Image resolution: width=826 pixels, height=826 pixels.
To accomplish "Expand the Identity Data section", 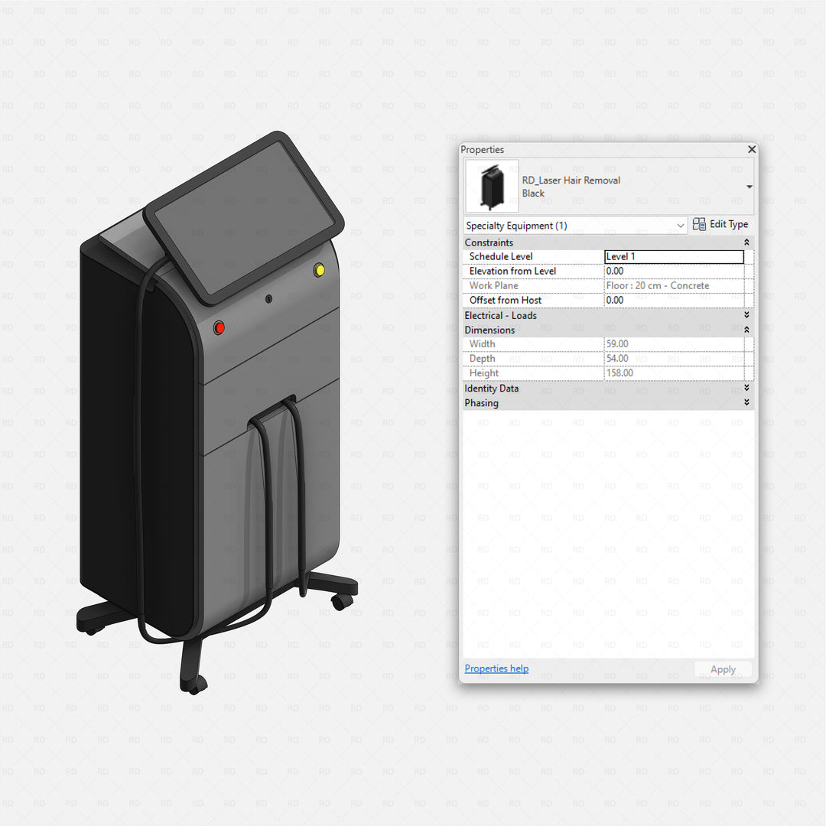I will click(x=746, y=388).
